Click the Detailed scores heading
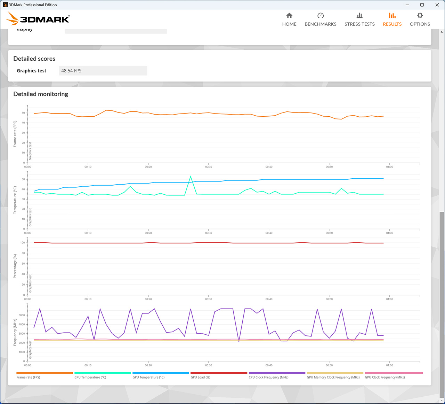 click(x=34, y=59)
